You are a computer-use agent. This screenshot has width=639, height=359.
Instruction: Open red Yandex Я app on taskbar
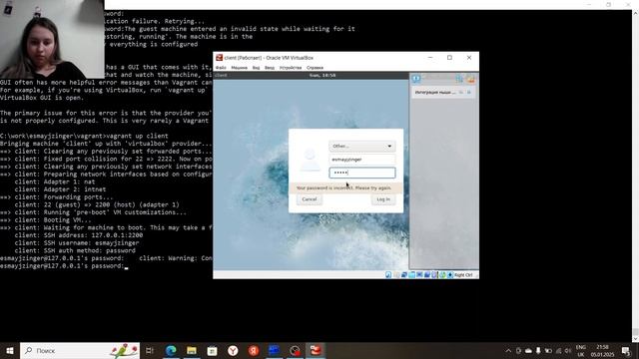254,350
